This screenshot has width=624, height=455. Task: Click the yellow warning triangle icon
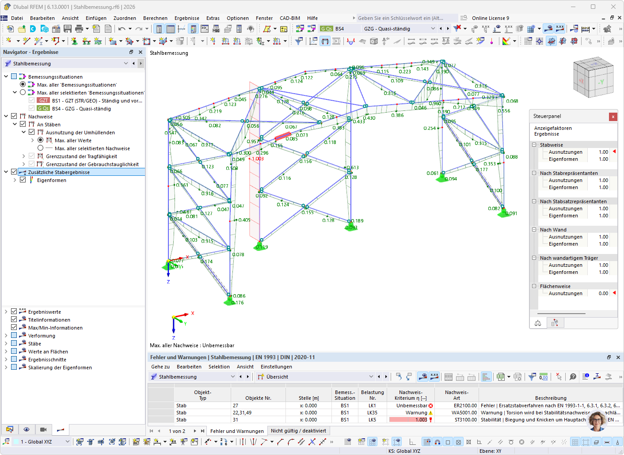coord(431,413)
